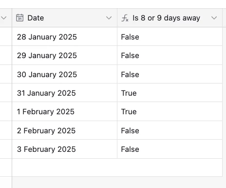Select the 28 January 2025 date cell
The image size is (226, 188).
(64, 37)
